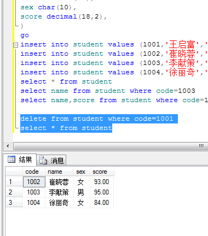The image size is (208, 236).
Task: Click cell 1003 in code column
Action: [34, 192]
